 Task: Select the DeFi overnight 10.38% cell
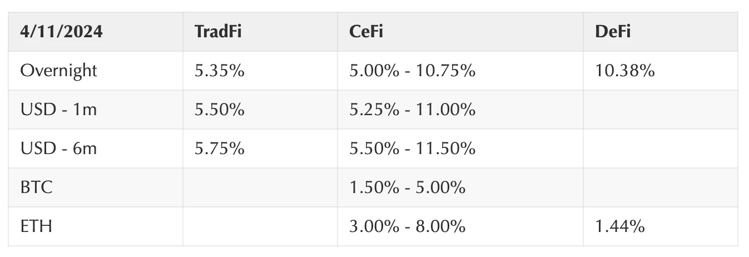coord(624,71)
